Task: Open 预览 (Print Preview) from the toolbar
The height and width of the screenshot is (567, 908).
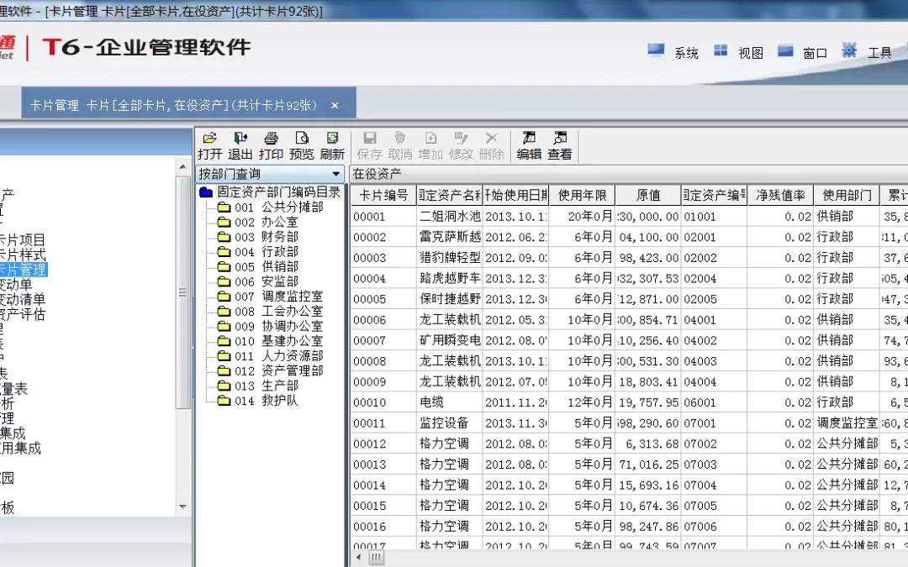Action: 301,146
